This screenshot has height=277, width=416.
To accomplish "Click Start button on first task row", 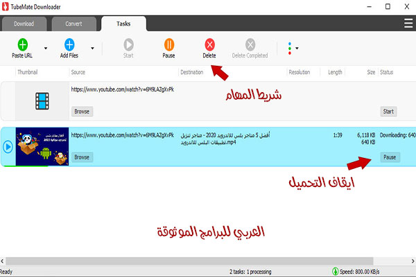I will [388, 111].
